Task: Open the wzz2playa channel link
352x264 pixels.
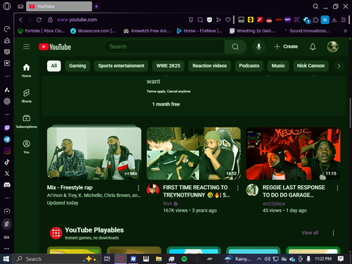Action: [274, 203]
